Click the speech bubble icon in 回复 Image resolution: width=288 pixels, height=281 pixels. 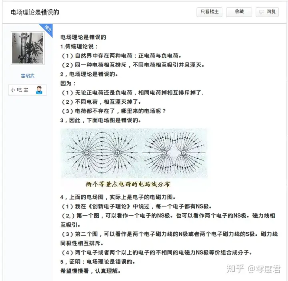coord(262,12)
